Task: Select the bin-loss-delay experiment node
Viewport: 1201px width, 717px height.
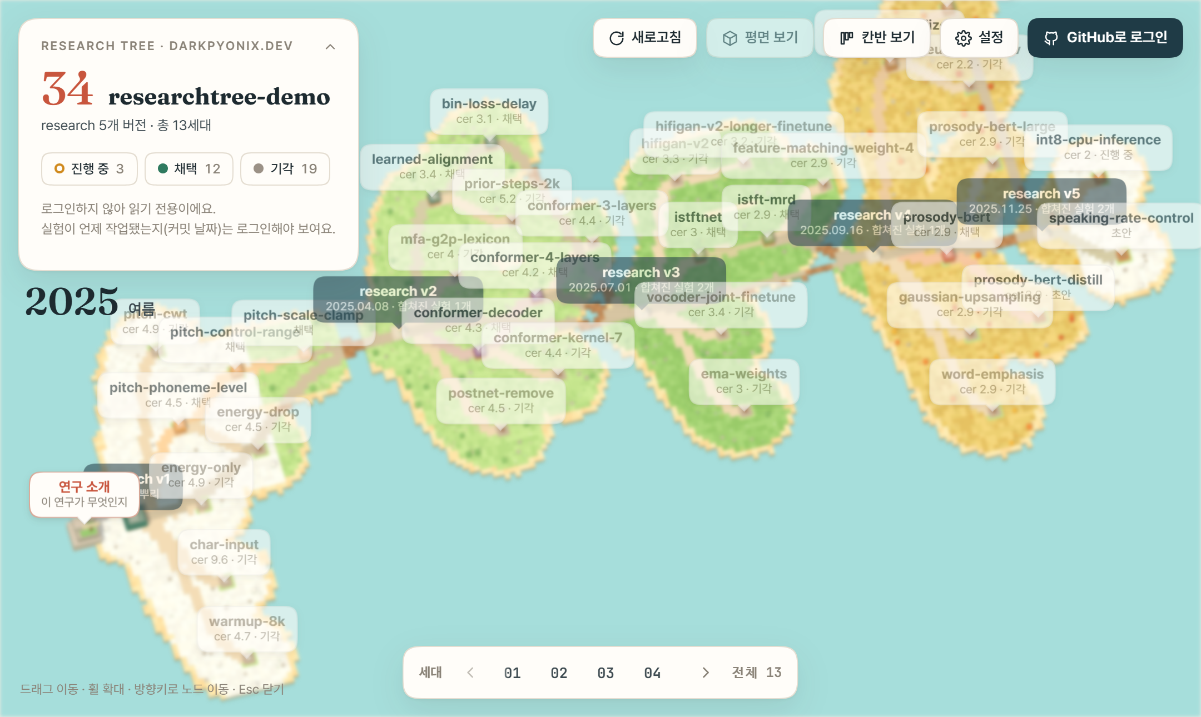Action: pyautogui.click(x=489, y=111)
